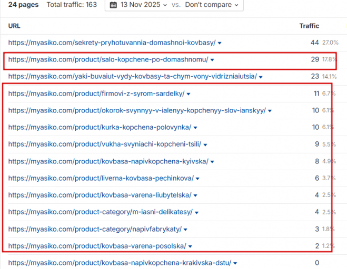Open vukha-svyniachi-kopcheni-tsili product link
347x269 pixels.
[105, 144]
